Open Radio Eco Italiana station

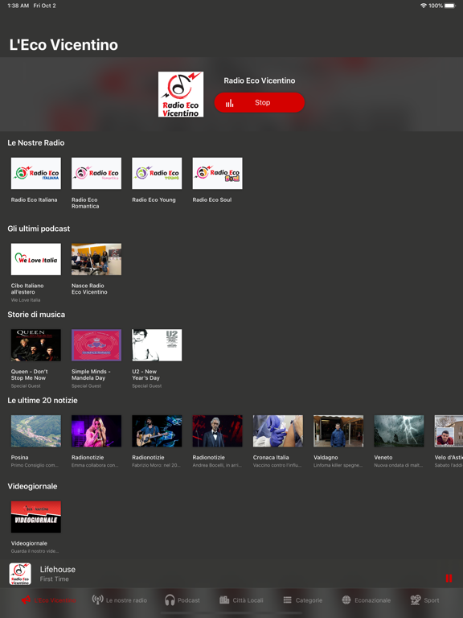coord(36,174)
